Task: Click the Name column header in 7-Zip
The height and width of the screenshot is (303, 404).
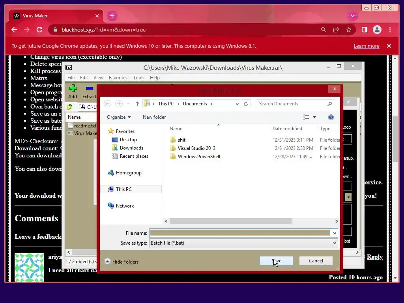Action: pos(74,117)
